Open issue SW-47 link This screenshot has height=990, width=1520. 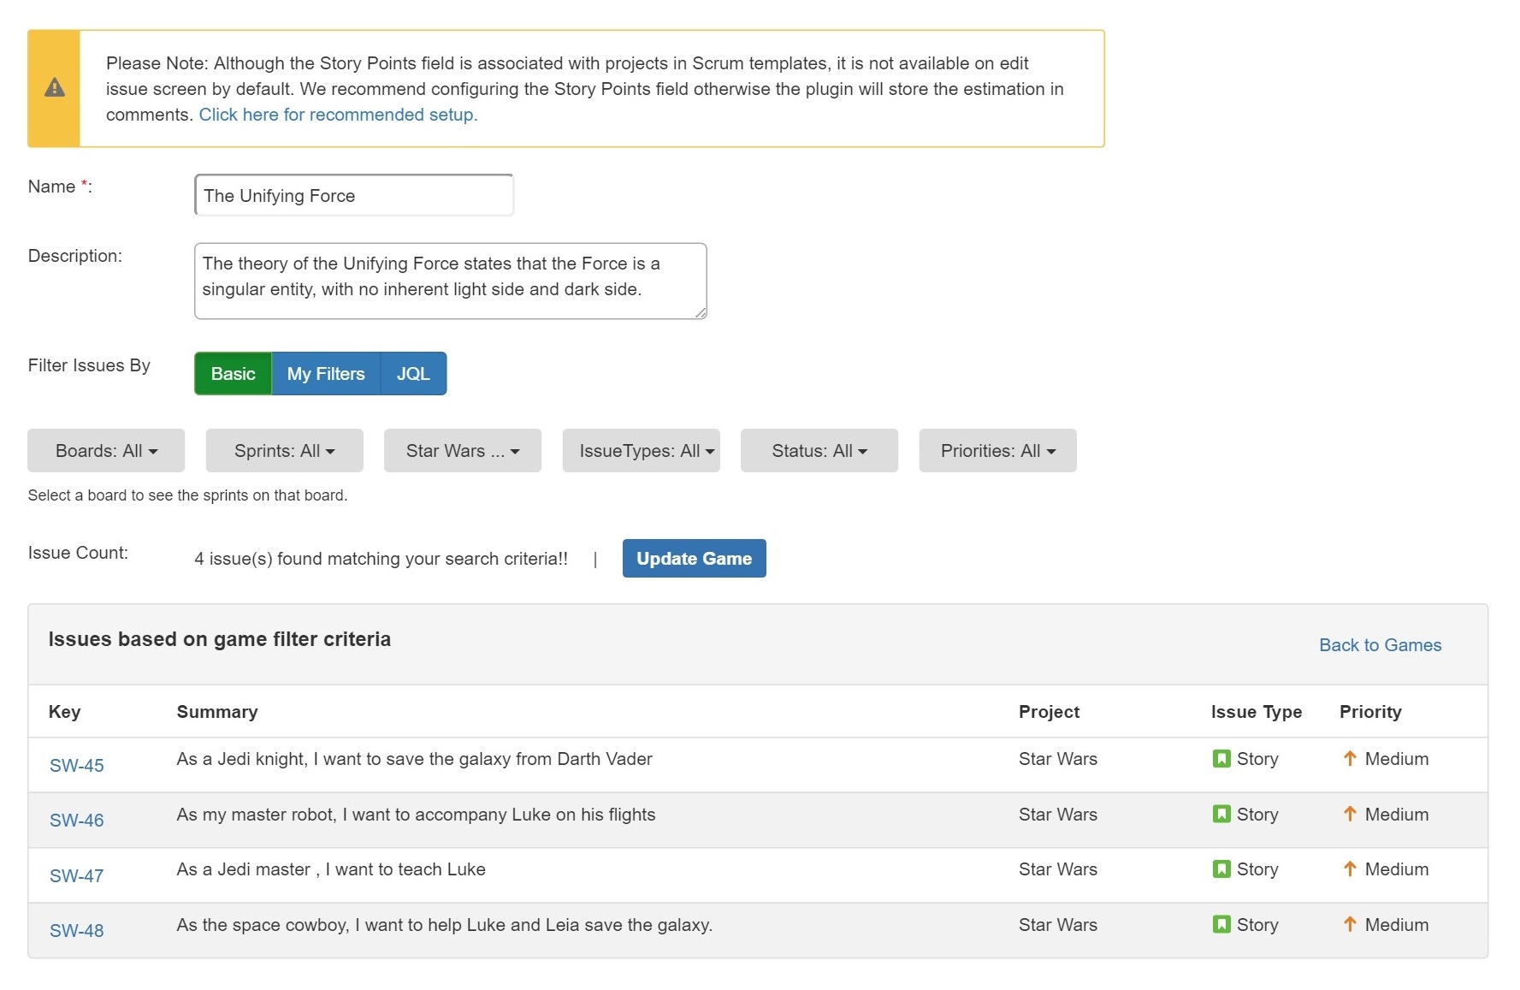coord(76,876)
